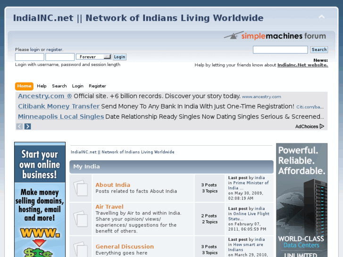Open the About India board
Screen dimensions: 343x257
tap(113, 185)
